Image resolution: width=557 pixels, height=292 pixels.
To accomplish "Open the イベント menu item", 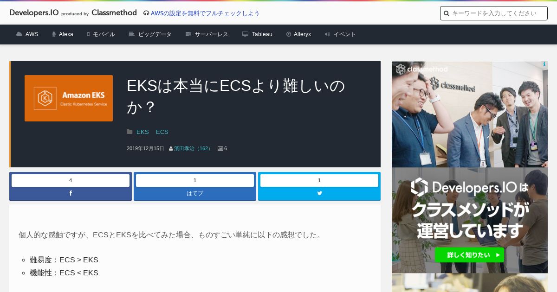I will 345,34.
